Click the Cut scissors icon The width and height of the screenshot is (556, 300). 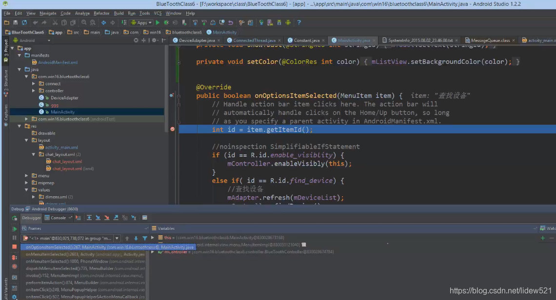(55, 23)
